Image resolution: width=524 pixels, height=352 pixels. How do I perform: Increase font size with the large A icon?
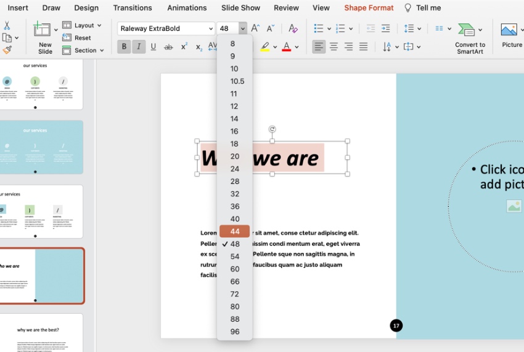[x=255, y=29]
